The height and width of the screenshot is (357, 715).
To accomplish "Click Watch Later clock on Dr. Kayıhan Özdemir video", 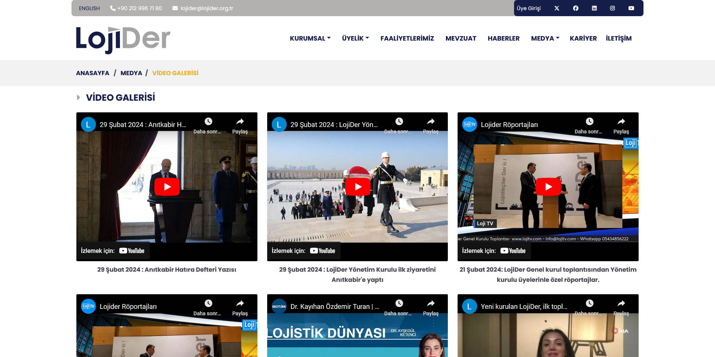I will tap(399, 303).
